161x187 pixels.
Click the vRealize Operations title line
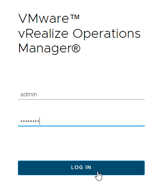(x=79, y=34)
